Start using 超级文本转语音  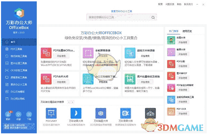click(x=145, y=56)
